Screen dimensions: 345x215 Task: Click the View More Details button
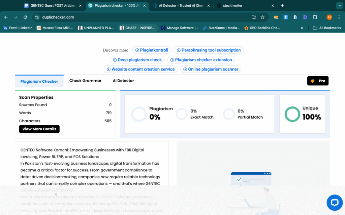pos(39,129)
